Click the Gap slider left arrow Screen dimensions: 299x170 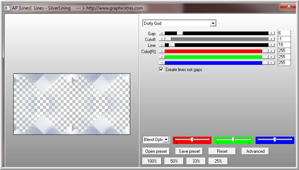pos(162,33)
